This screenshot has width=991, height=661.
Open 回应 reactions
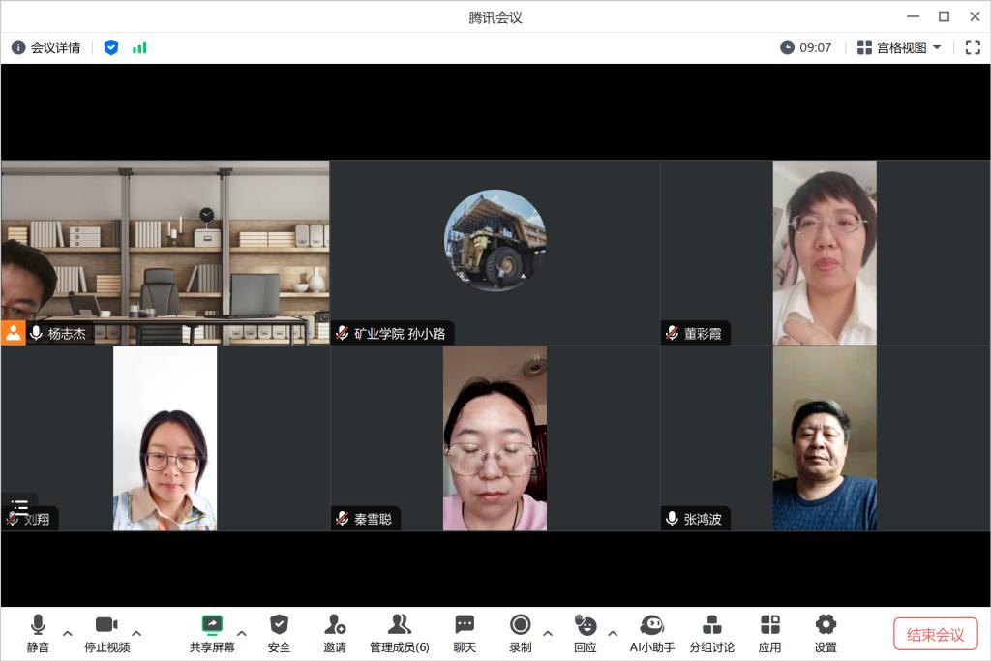click(586, 634)
